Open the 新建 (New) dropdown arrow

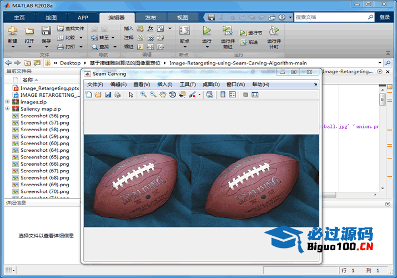click(x=12, y=46)
